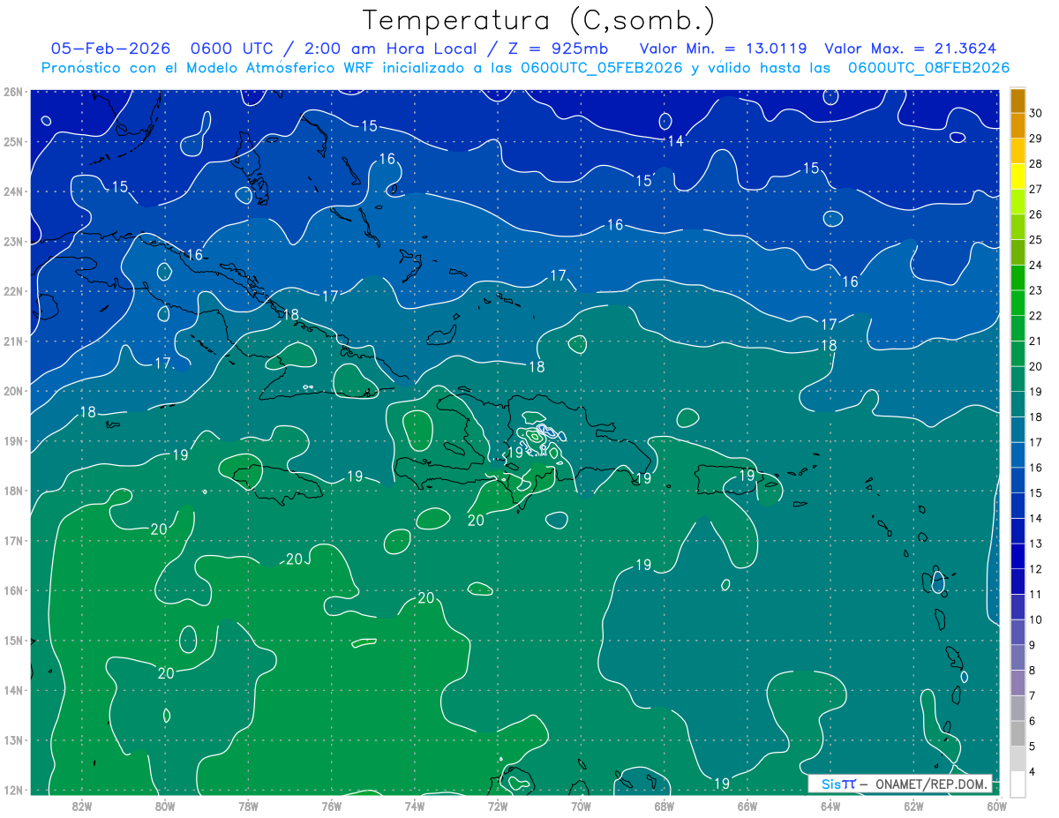The height and width of the screenshot is (818, 1059).
Task: Click the "68W" longitude label
Action: tap(664, 806)
